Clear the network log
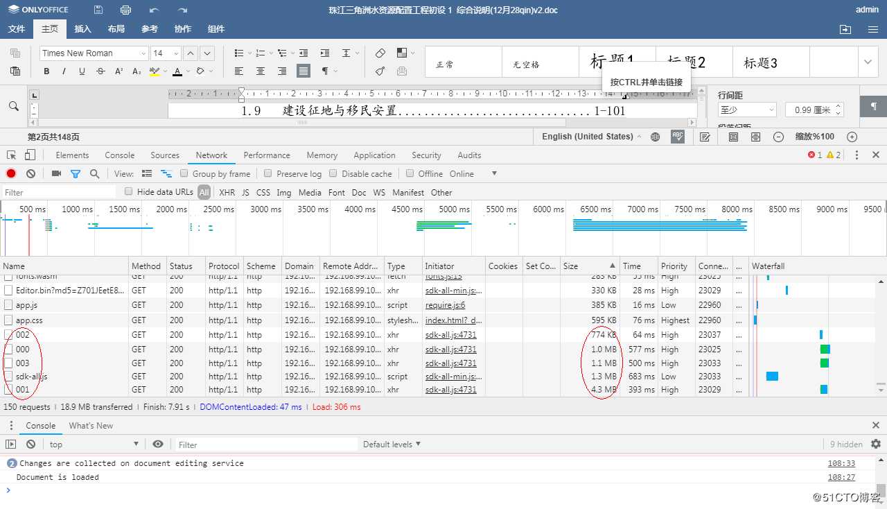The width and height of the screenshot is (887, 509). tap(30, 174)
